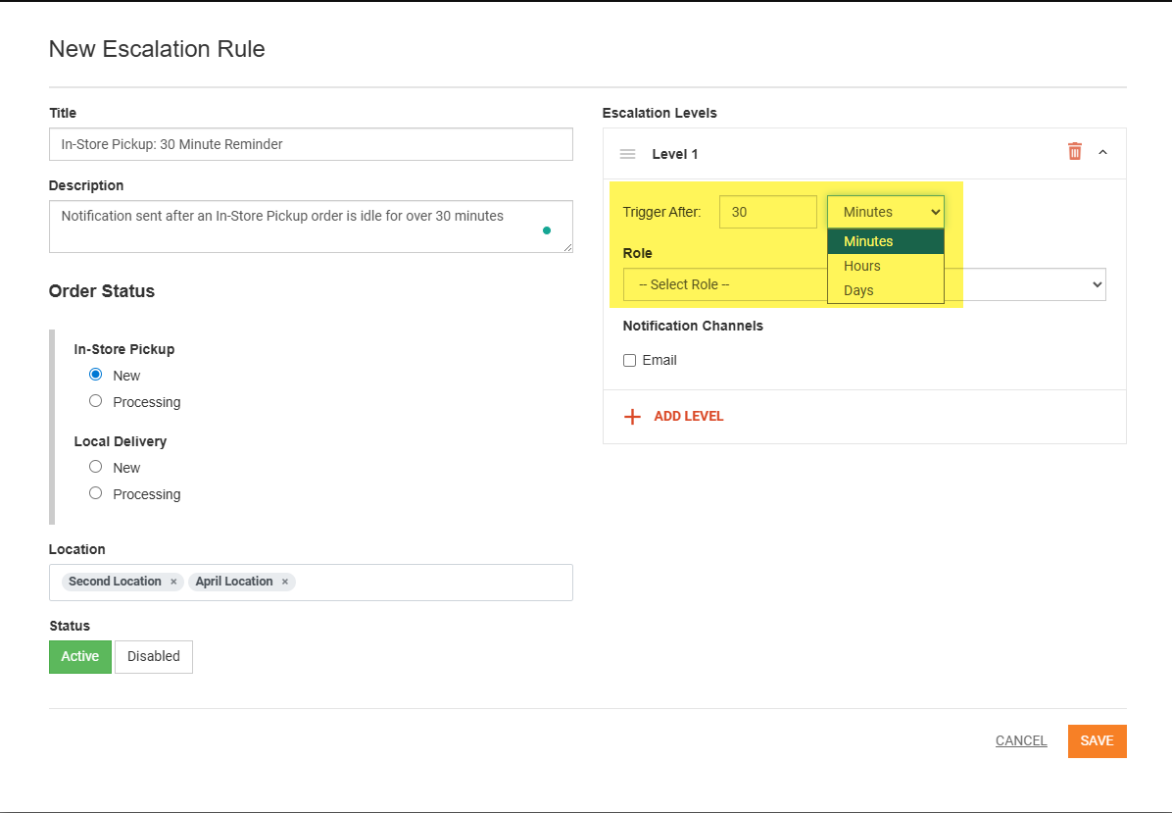Set rule status to Active
1172x813 pixels.
[80, 657]
